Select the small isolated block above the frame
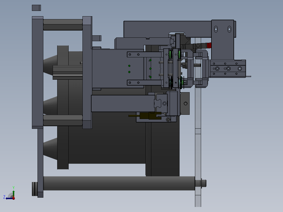This screenshot has width=283, height=212. click(36, 8)
